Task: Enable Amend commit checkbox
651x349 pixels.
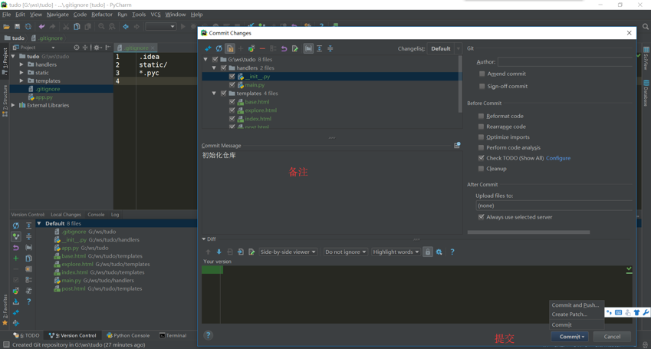Action: coord(482,74)
